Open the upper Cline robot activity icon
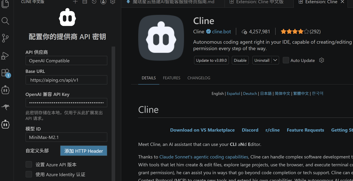The width and height of the screenshot is (353, 181). (5, 90)
